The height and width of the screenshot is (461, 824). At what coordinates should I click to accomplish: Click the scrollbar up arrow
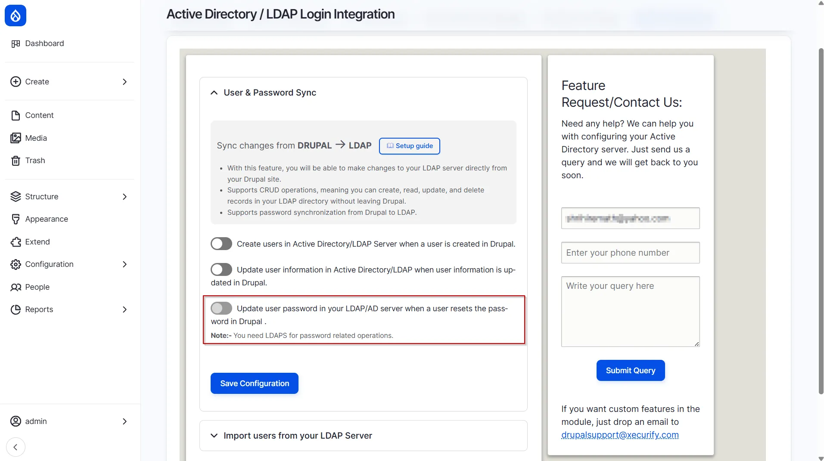point(821,3)
